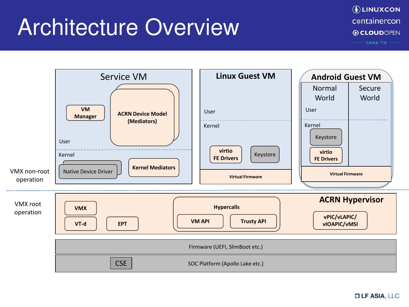Open the Service VM container
The width and height of the screenshot is (409, 307).
tap(123, 77)
